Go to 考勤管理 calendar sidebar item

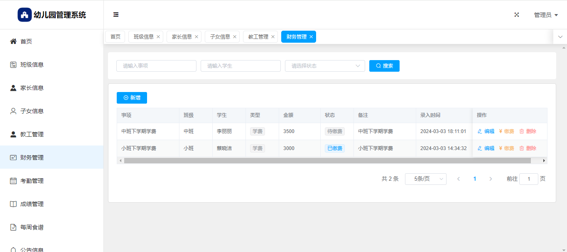click(x=32, y=181)
